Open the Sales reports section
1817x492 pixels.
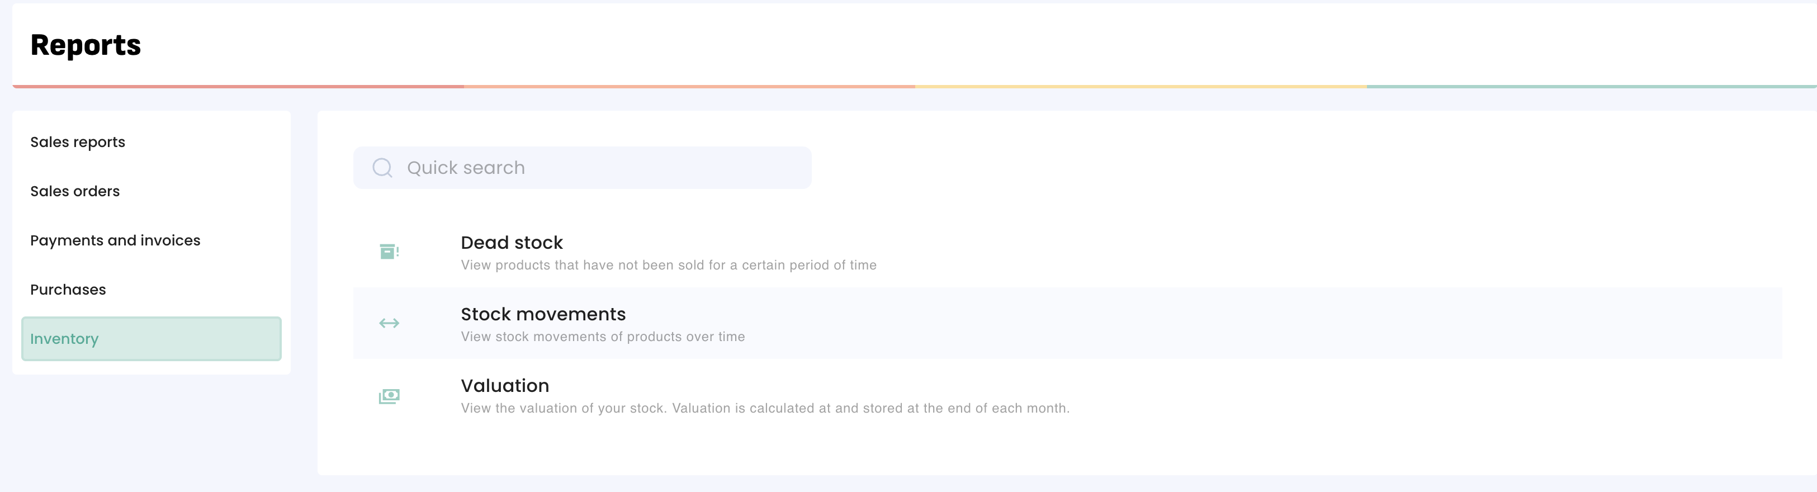point(78,143)
